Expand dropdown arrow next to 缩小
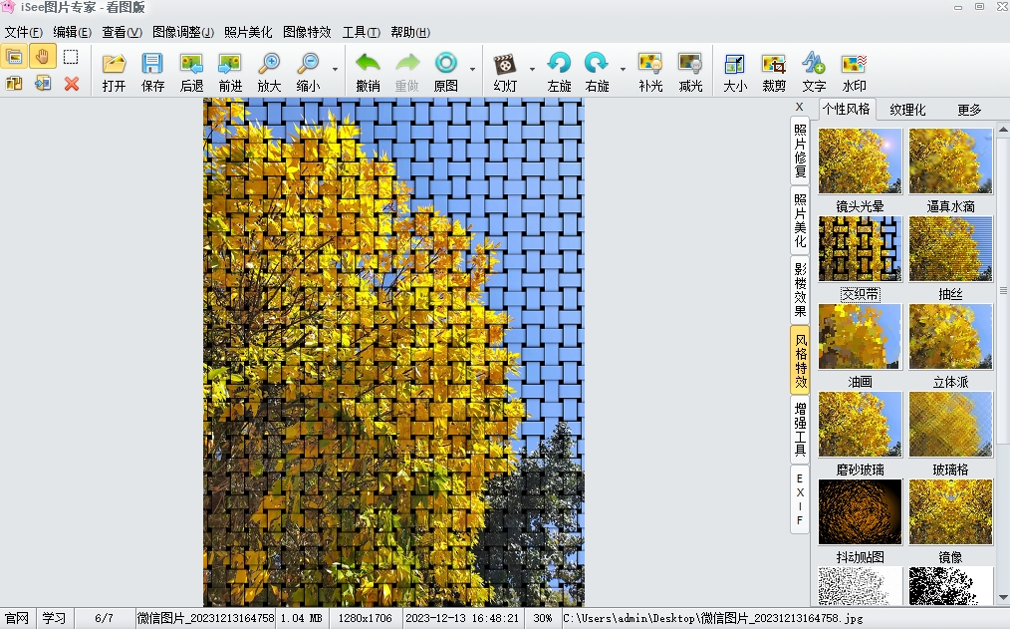This screenshot has width=1010, height=629. point(335,70)
